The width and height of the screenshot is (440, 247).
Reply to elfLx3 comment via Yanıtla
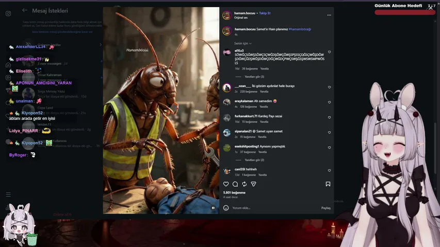[264, 68]
